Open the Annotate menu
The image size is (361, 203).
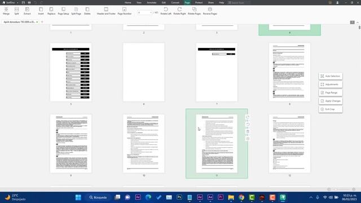[x=152, y=2]
